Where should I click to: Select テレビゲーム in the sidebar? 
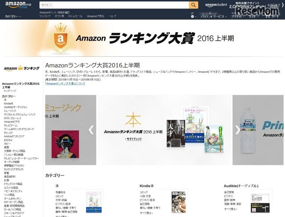(x=11, y=125)
